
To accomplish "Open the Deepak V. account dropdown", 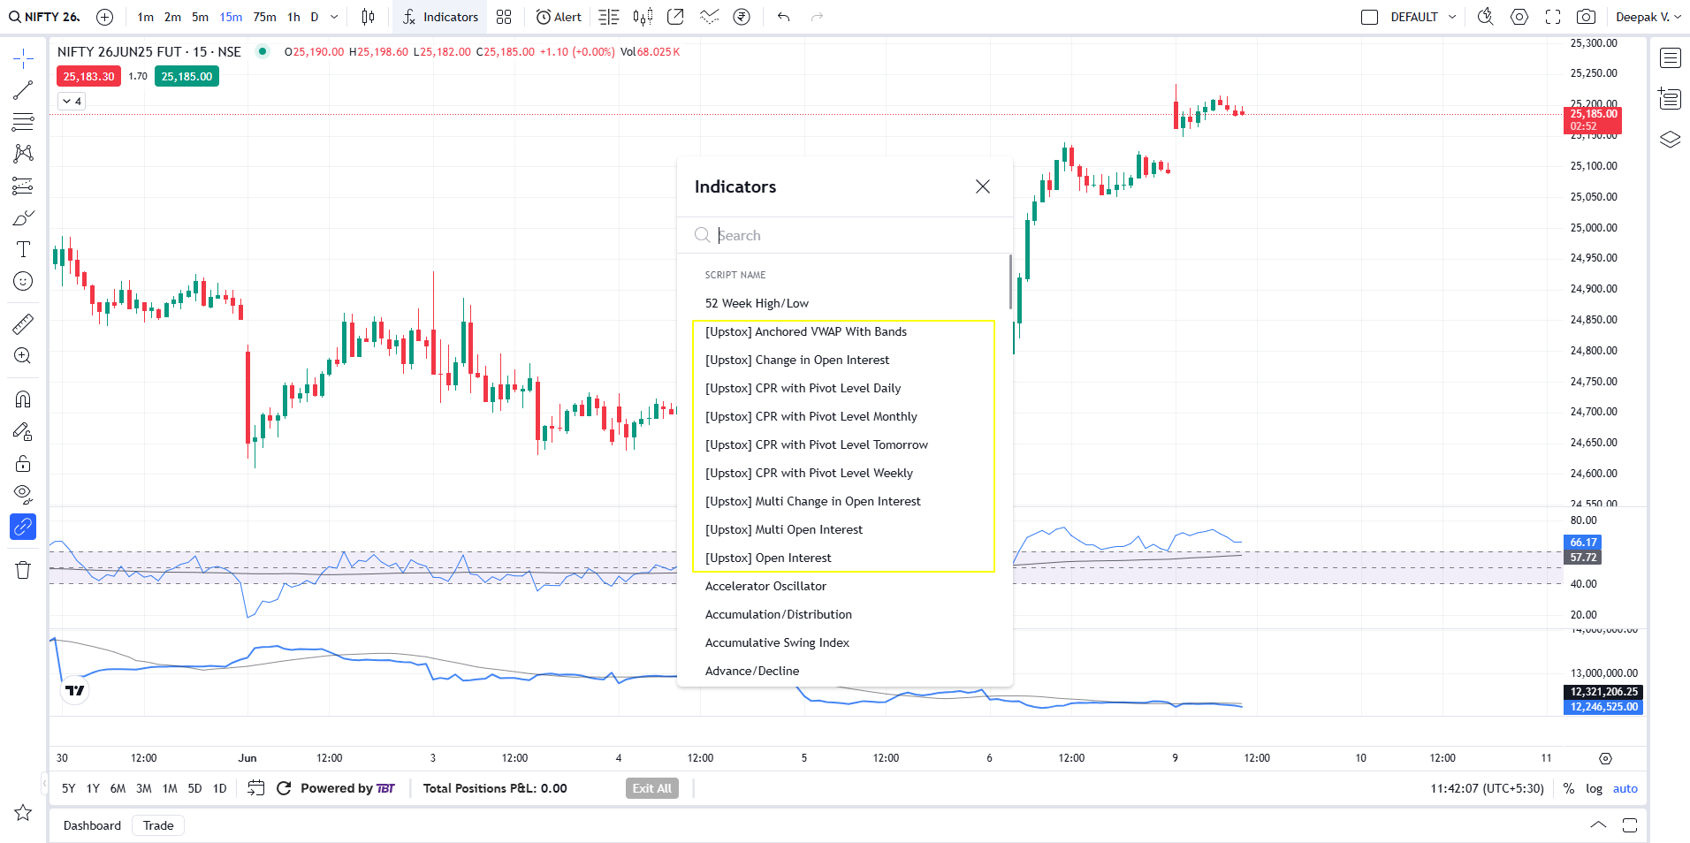I will click(x=1649, y=17).
